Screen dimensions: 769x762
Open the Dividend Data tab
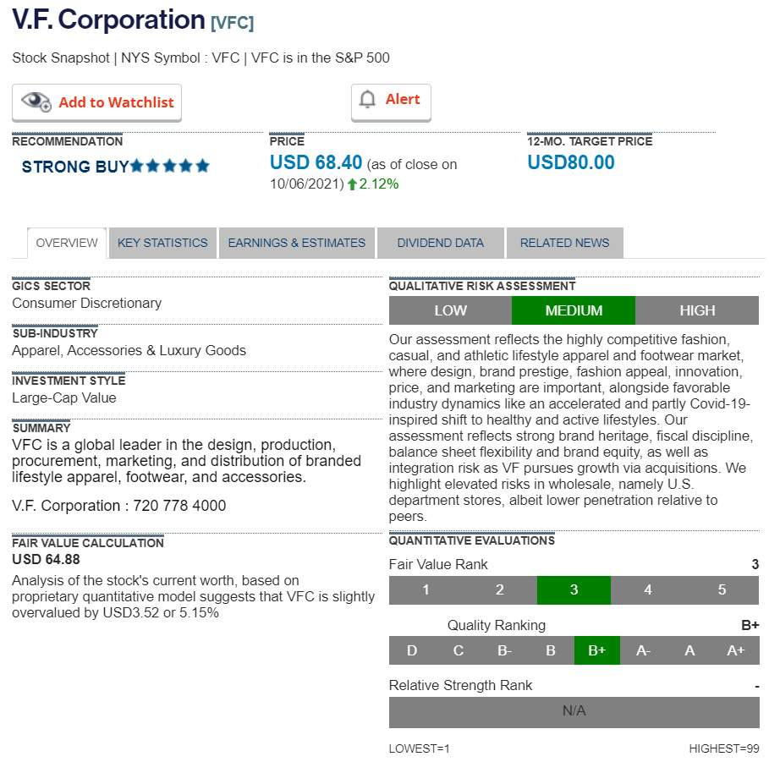(440, 243)
